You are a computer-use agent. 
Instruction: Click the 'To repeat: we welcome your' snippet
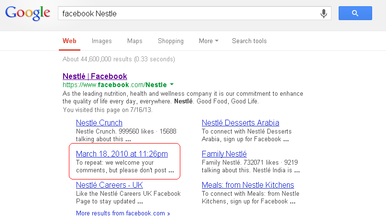(125, 167)
